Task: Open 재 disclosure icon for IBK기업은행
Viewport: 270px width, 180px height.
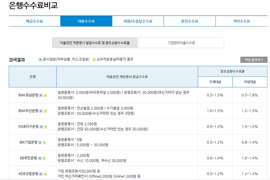Action: [x=40, y=143]
